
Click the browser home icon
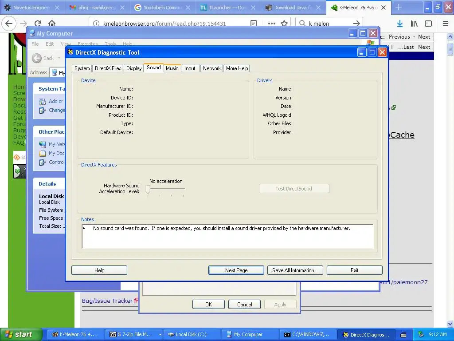52,24
